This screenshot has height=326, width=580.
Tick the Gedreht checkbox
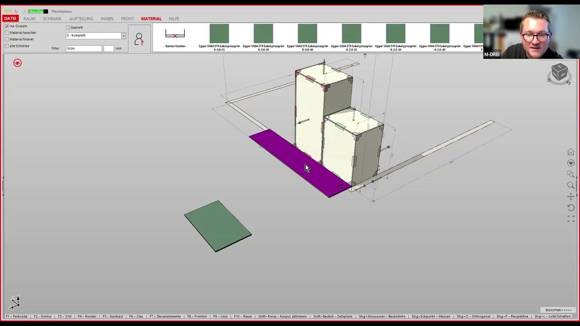point(68,28)
